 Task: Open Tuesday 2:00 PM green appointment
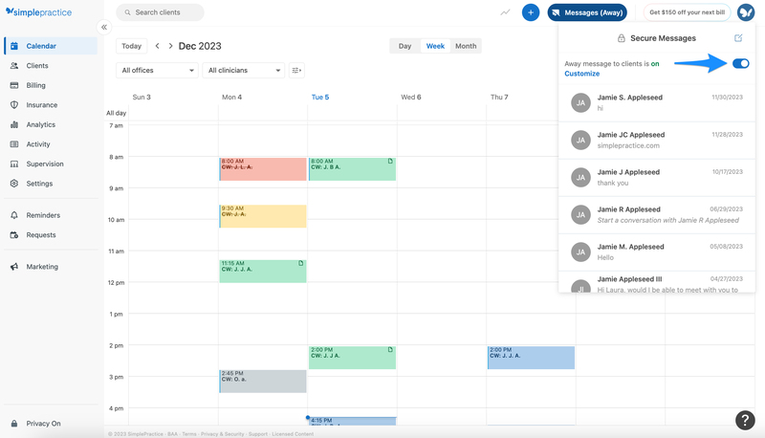point(352,358)
